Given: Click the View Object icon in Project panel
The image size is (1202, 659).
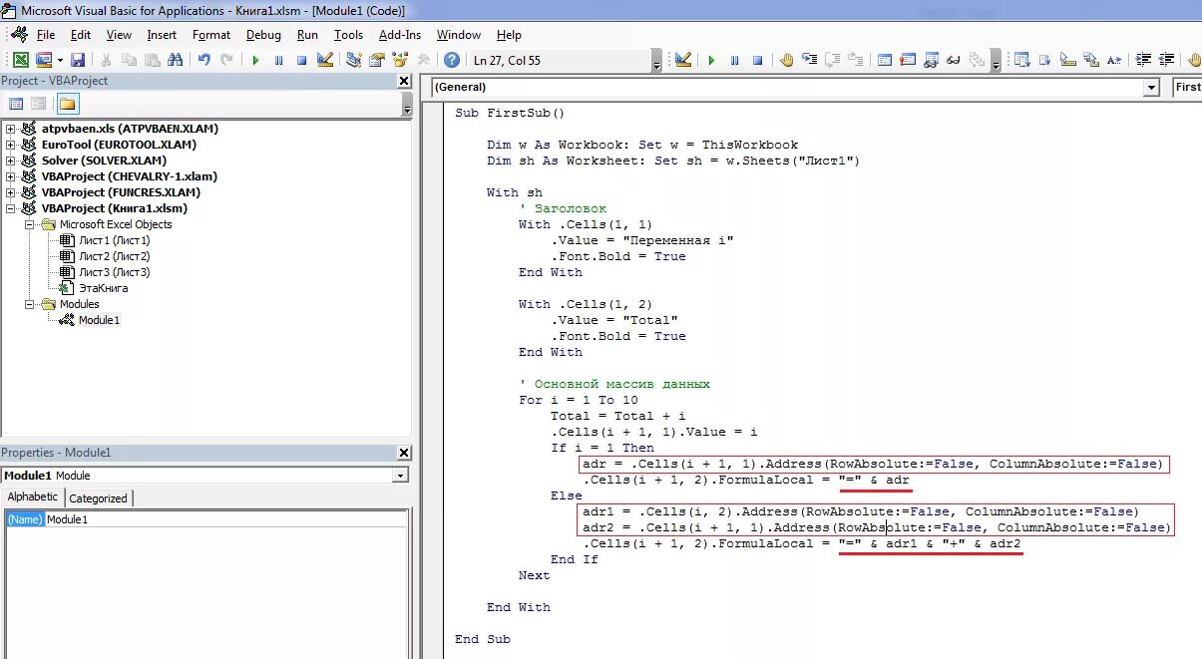Looking at the screenshot, I should click(x=38, y=104).
